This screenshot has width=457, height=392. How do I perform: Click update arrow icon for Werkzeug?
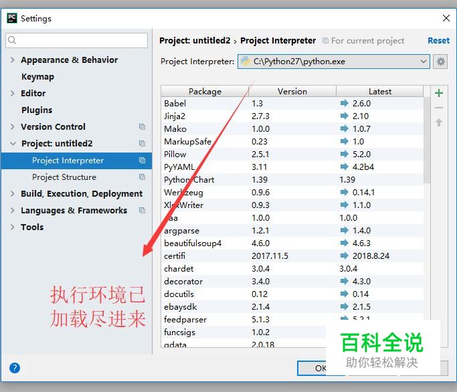(x=344, y=192)
